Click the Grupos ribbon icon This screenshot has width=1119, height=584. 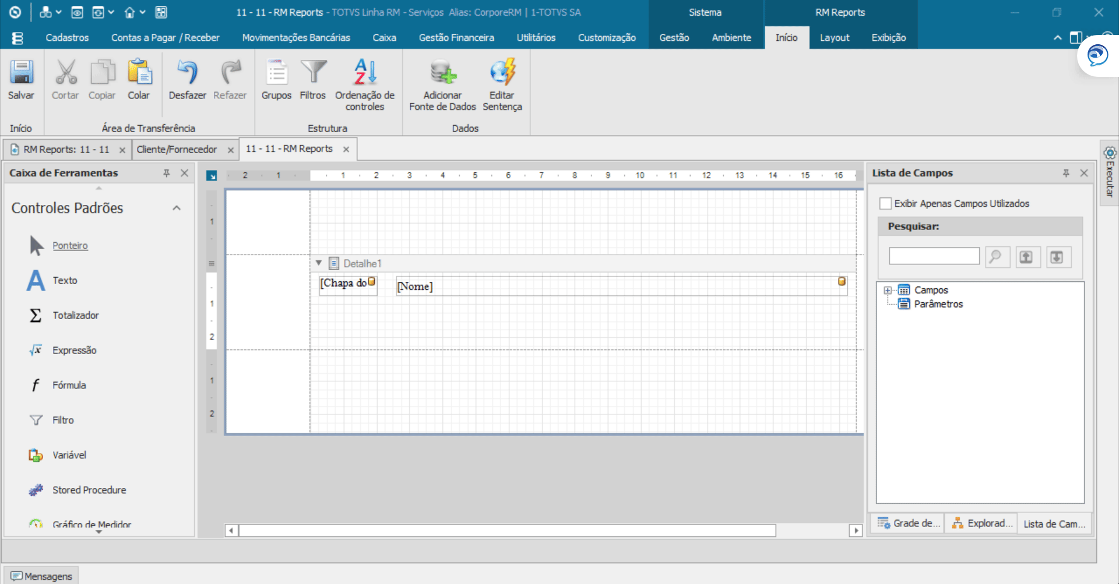(x=276, y=73)
